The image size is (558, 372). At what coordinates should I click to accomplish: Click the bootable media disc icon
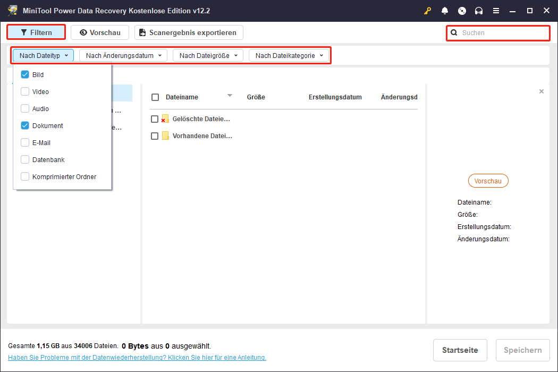[462, 11]
